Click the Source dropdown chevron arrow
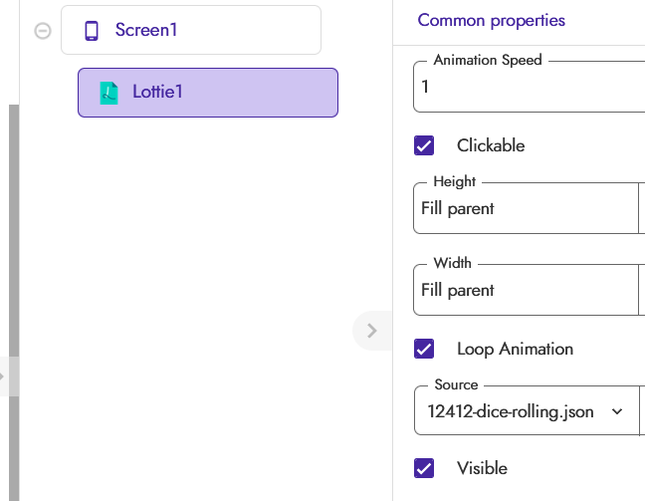Image resolution: width=645 pixels, height=501 pixels. pyautogui.click(x=616, y=411)
